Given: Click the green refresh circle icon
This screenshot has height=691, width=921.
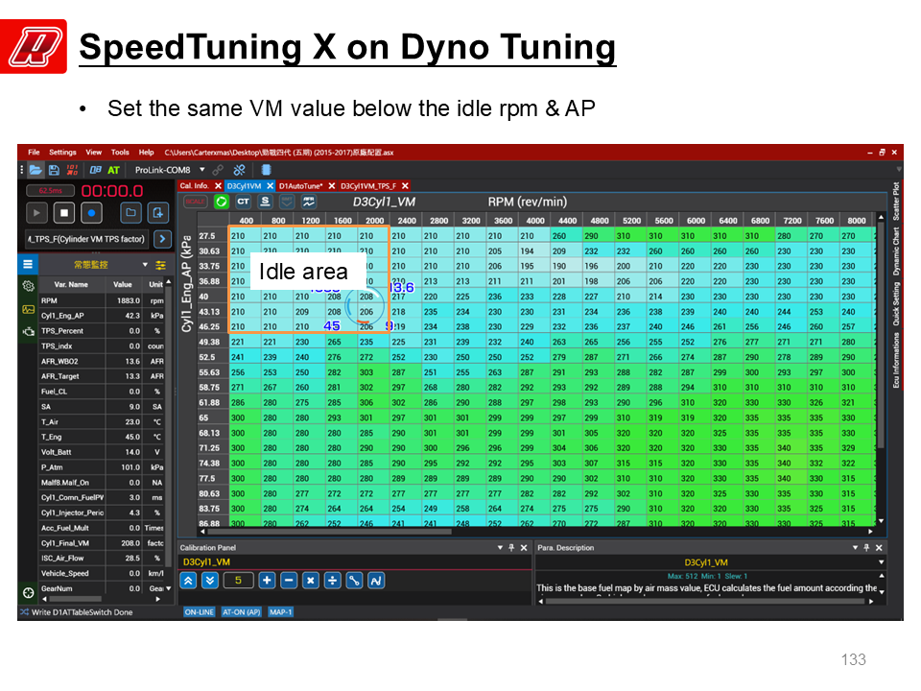Looking at the screenshot, I should [x=222, y=202].
